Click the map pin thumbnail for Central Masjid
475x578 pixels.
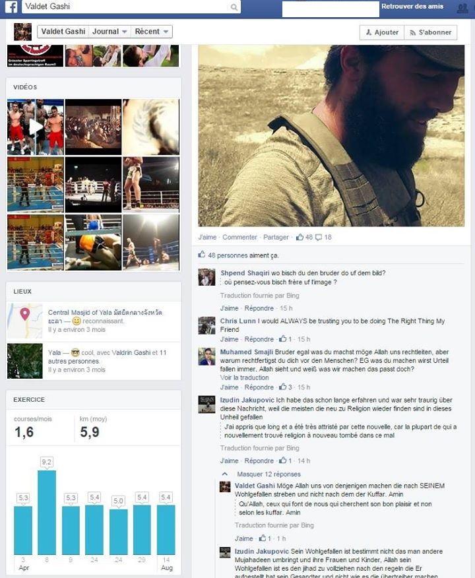click(x=24, y=321)
